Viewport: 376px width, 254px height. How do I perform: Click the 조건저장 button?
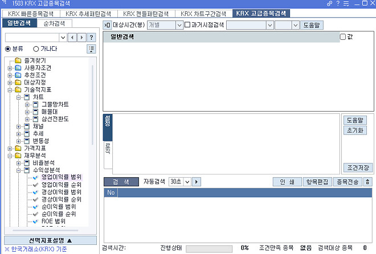click(358, 168)
